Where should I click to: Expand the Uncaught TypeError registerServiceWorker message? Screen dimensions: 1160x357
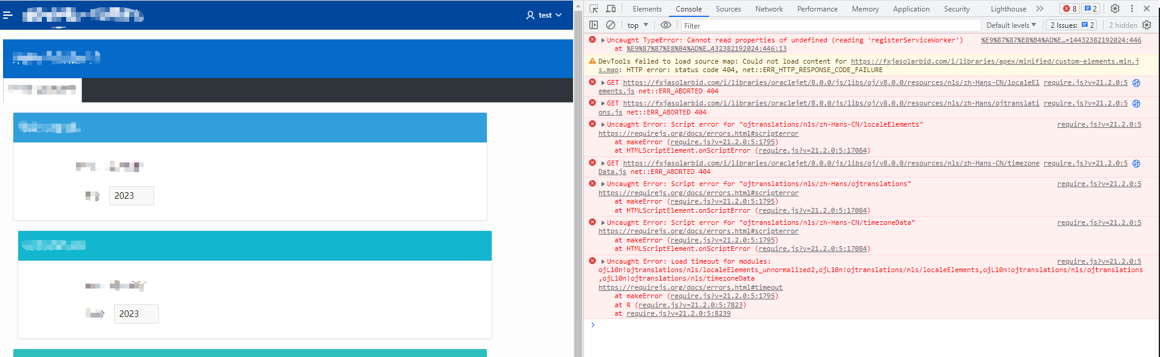tap(603, 41)
